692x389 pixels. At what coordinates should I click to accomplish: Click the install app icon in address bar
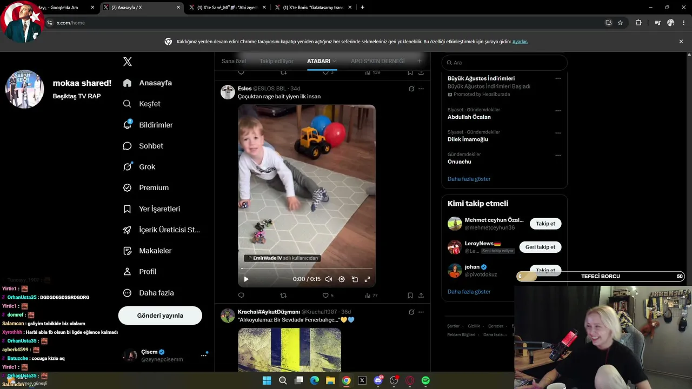coord(608,23)
